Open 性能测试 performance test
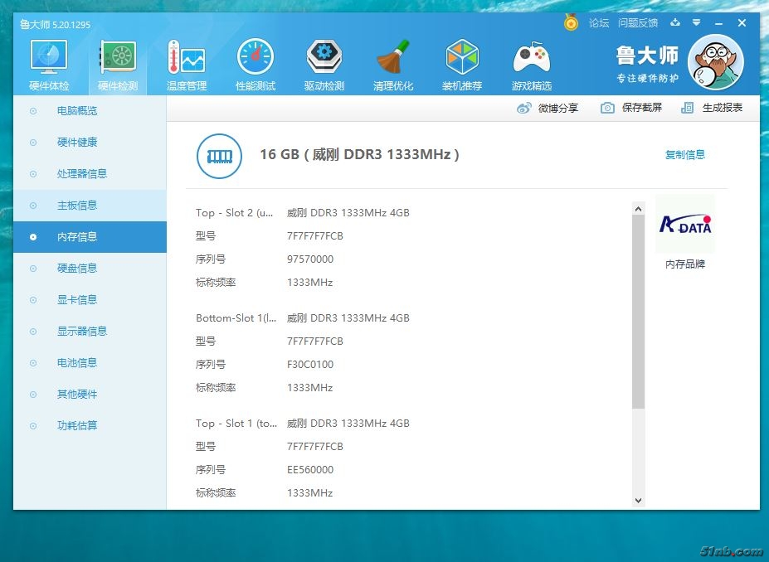 256,65
